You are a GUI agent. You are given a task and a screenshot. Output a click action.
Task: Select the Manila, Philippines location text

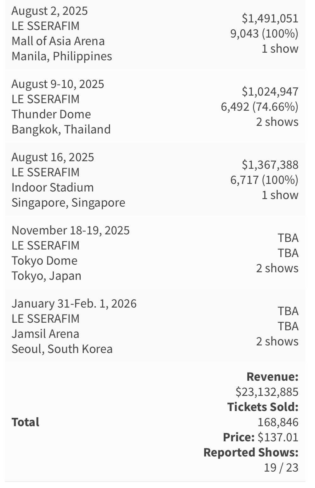[x=62, y=56]
